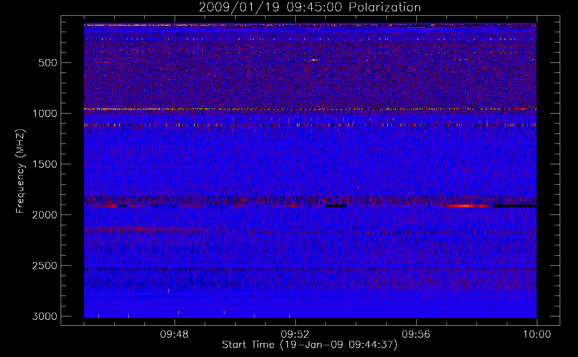578x357 pixels.
Task: Click the 1000 frequency tick label
Action: [x=45, y=114]
